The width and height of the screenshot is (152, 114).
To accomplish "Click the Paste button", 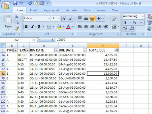I will [x=8, y=22].
